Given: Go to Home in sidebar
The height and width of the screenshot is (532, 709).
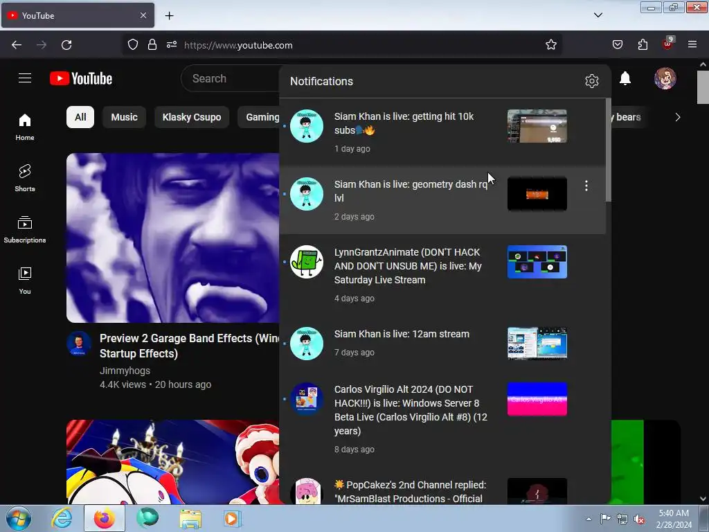Looking at the screenshot, I should coord(25,127).
